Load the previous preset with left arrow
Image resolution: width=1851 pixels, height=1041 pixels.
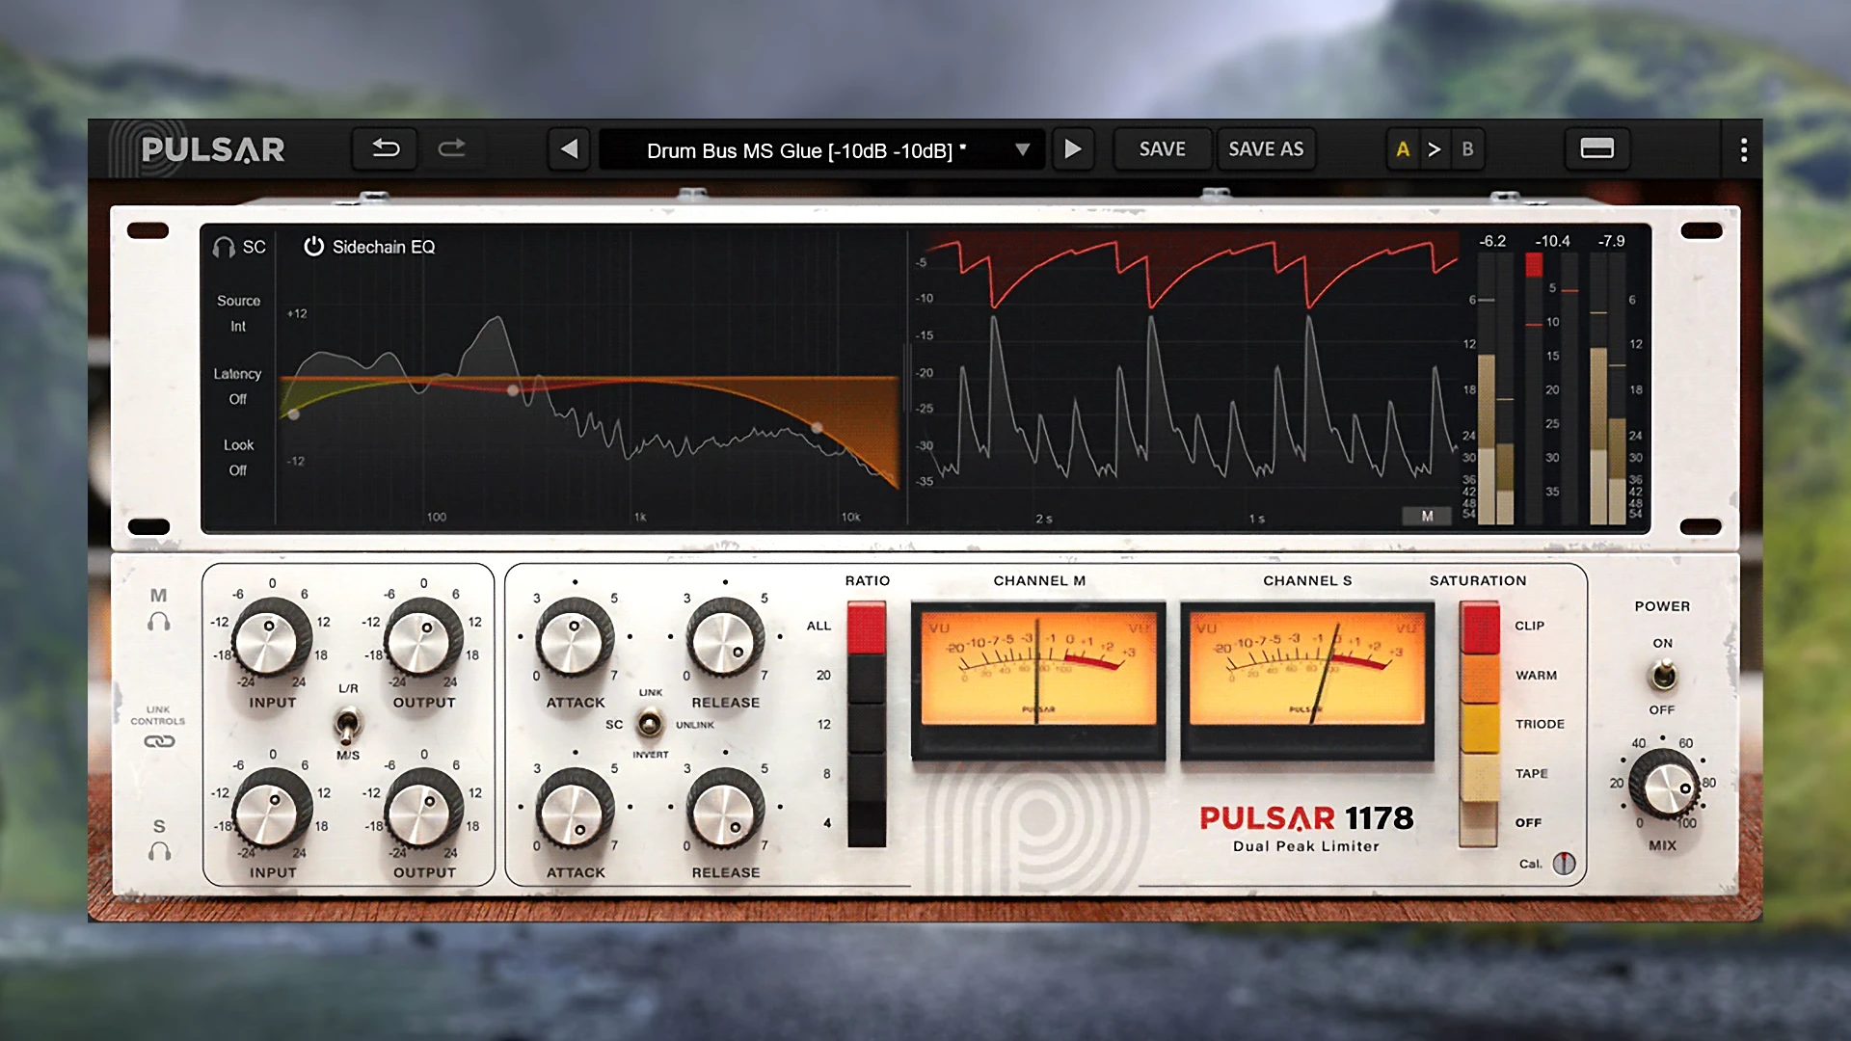[x=569, y=149]
